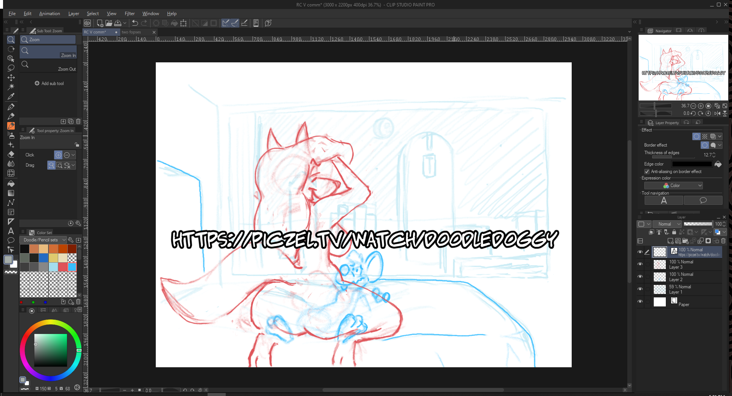Expand the Click zoom options dropdown
This screenshot has height=396, width=732.
(x=73, y=155)
